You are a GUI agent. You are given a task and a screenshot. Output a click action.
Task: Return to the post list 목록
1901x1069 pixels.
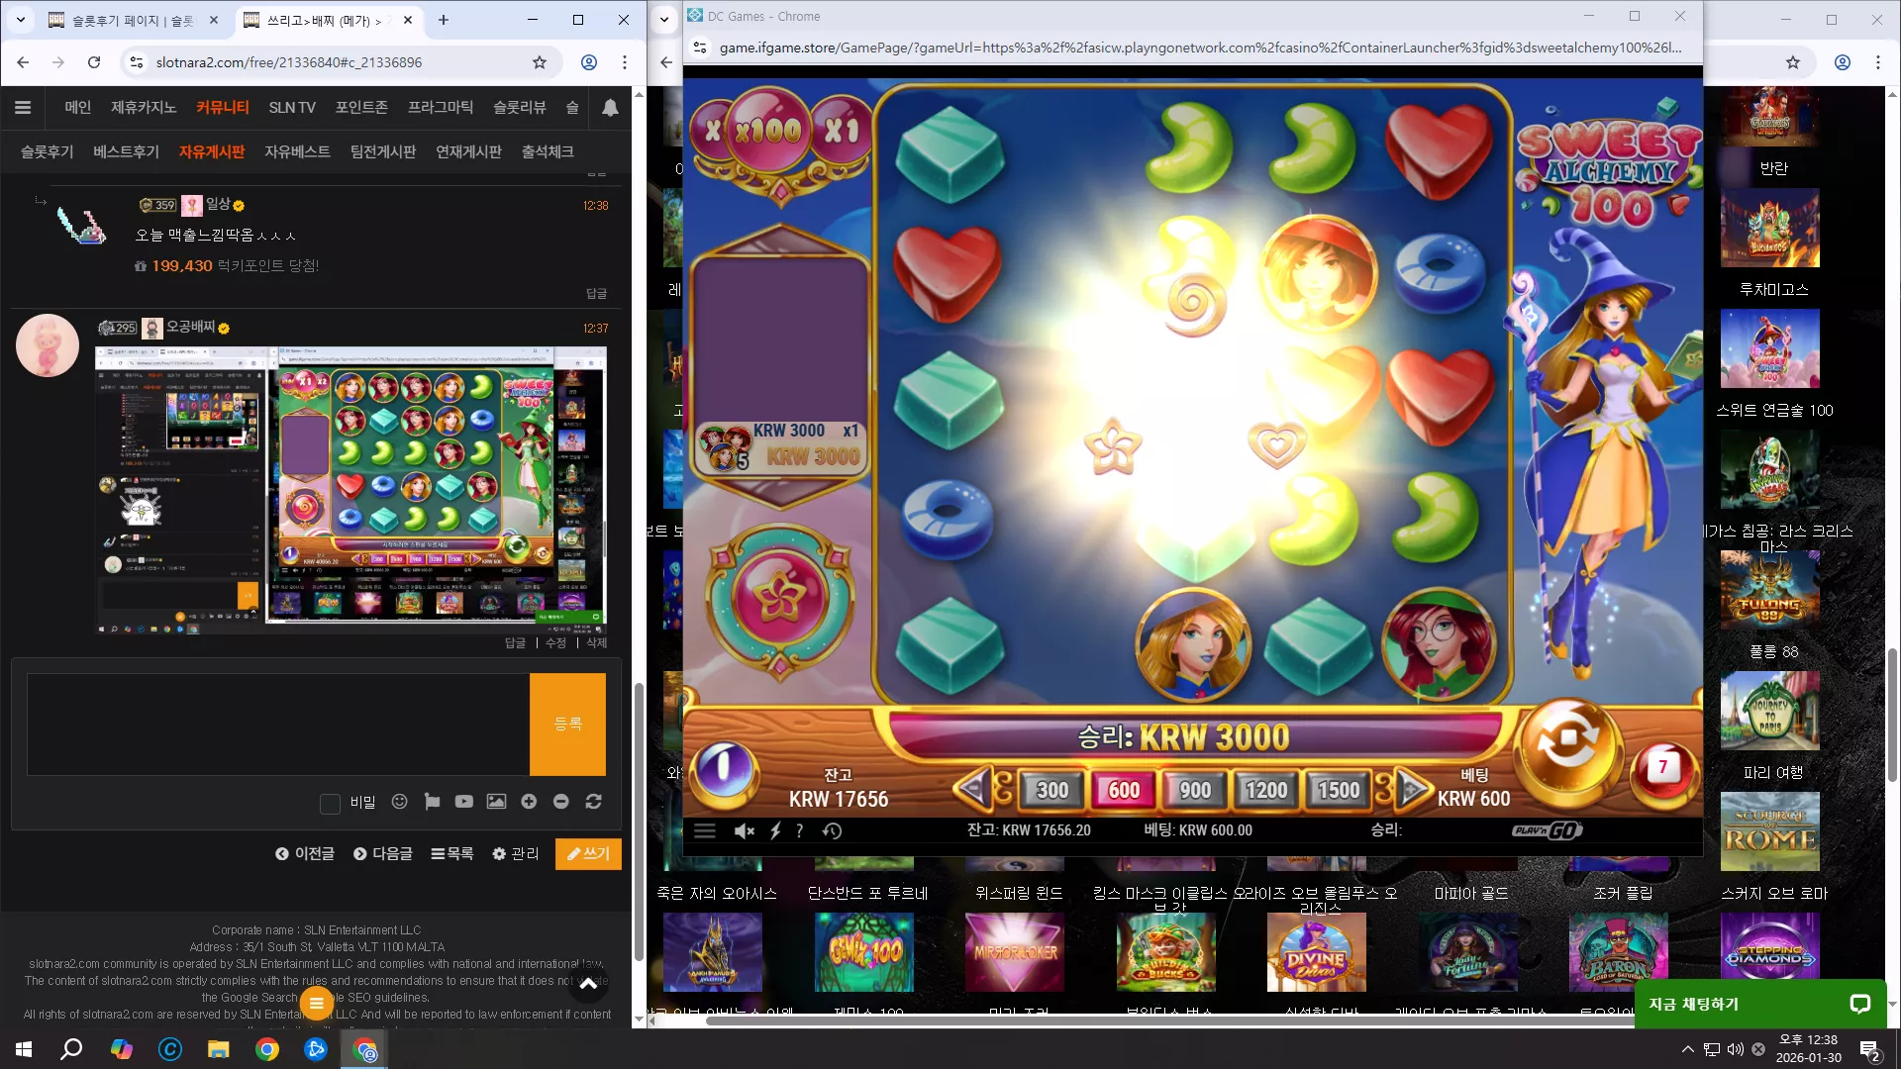click(x=452, y=853)
